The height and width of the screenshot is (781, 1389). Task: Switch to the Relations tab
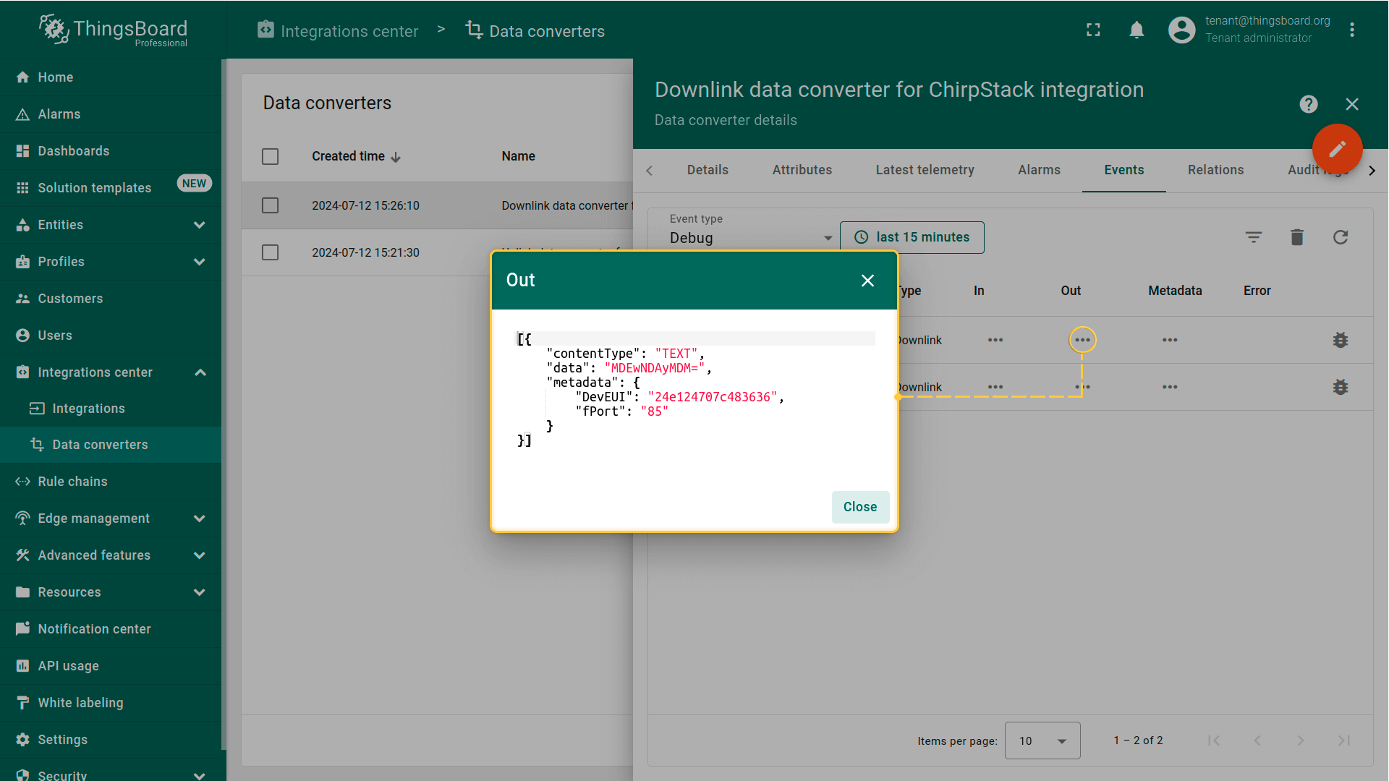click(x=1215, y=170)
